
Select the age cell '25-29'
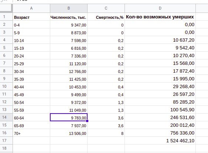click(31, 63)
